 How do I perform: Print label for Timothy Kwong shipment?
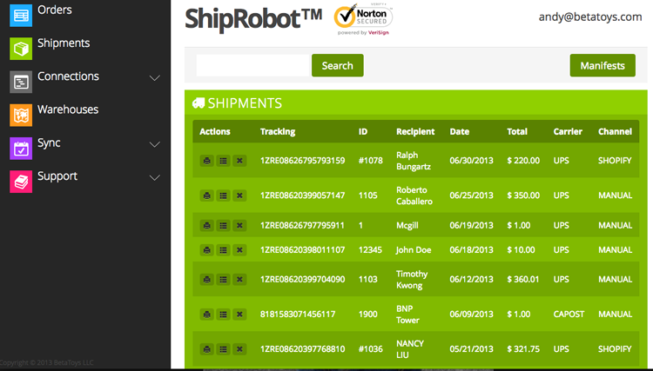click(207, 280)
